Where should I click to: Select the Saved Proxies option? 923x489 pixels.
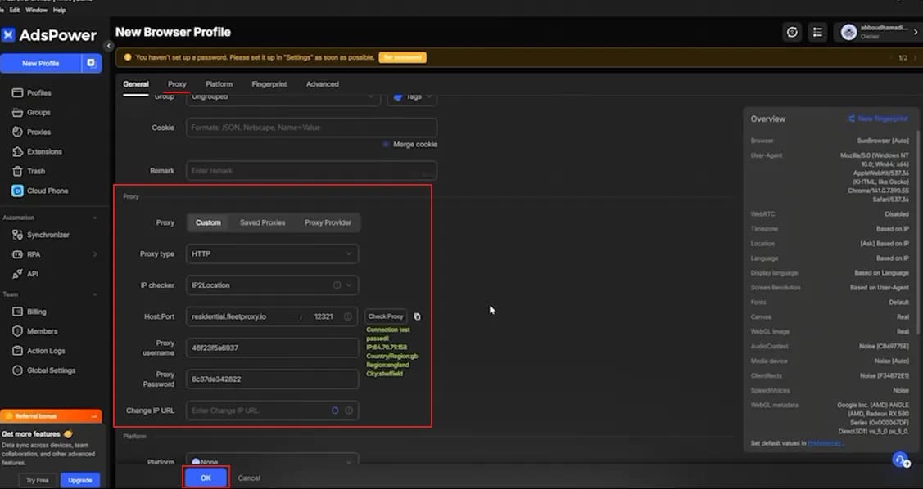[x=263, y=222]
